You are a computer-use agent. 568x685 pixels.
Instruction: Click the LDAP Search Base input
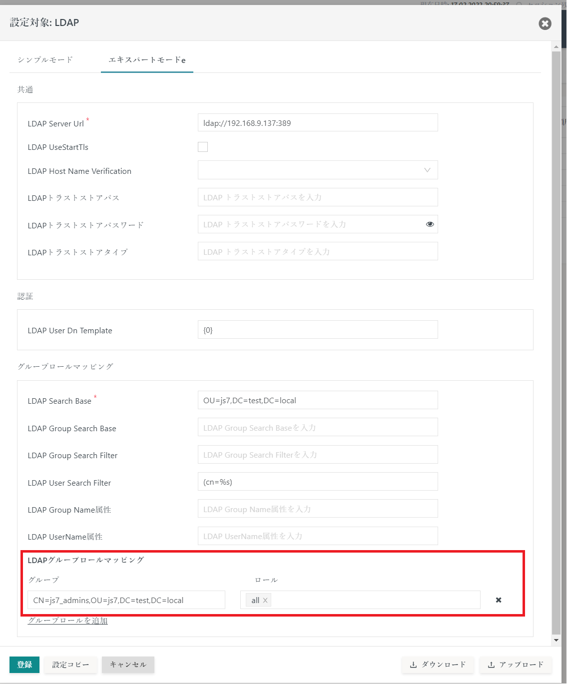(318, 400)
